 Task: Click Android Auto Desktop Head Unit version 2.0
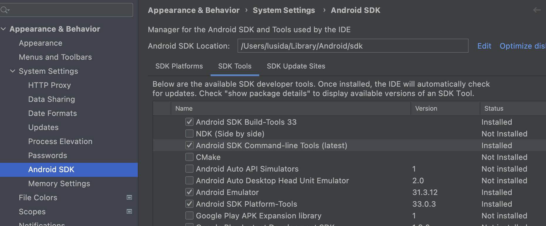418,181
